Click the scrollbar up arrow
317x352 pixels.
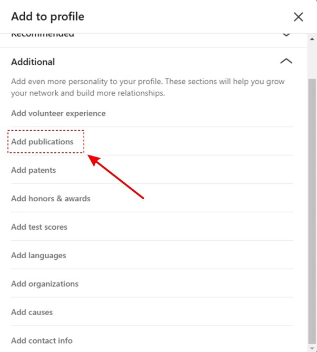click(x=312, y=39)
